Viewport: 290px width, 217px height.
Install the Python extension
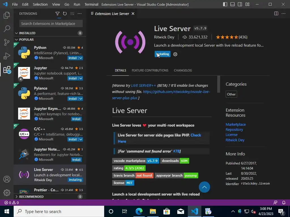pos(73,58)
